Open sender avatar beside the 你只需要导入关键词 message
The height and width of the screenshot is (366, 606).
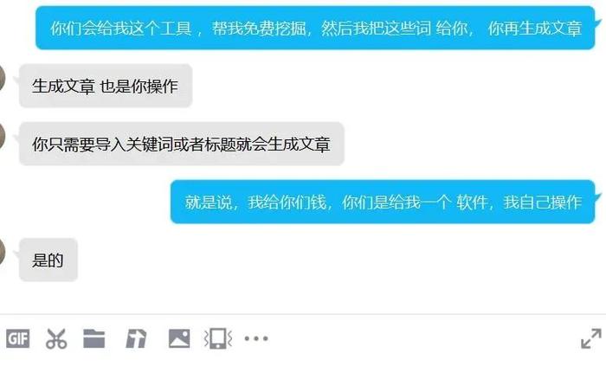tap(3, 137)
